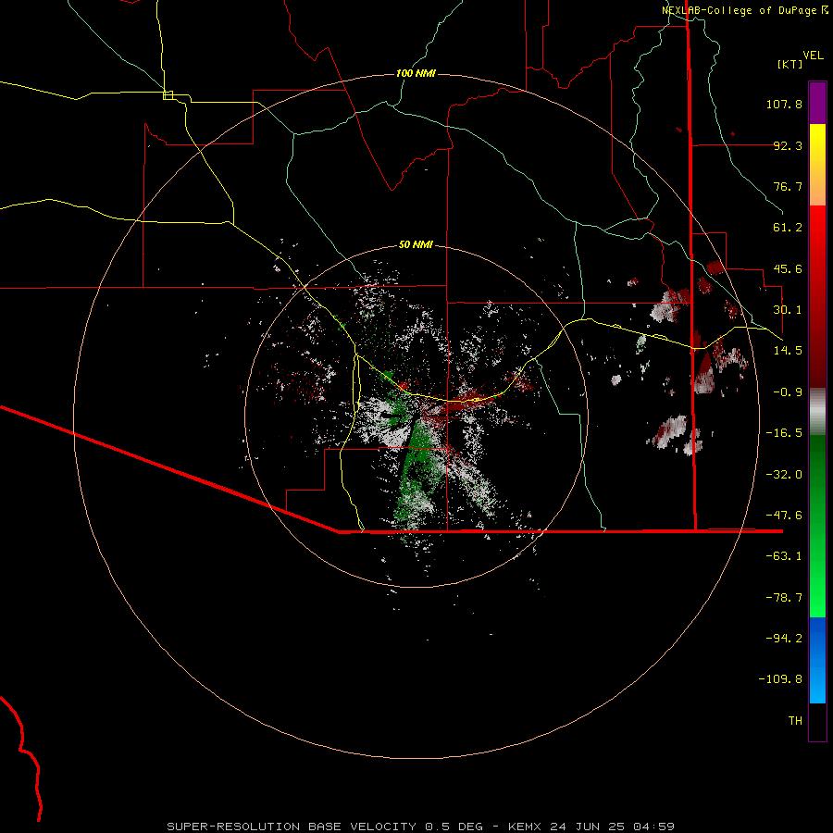Click the [KT] units label
Screen dimensions: 833x833
pyautogui.click(x=790, y=64)
